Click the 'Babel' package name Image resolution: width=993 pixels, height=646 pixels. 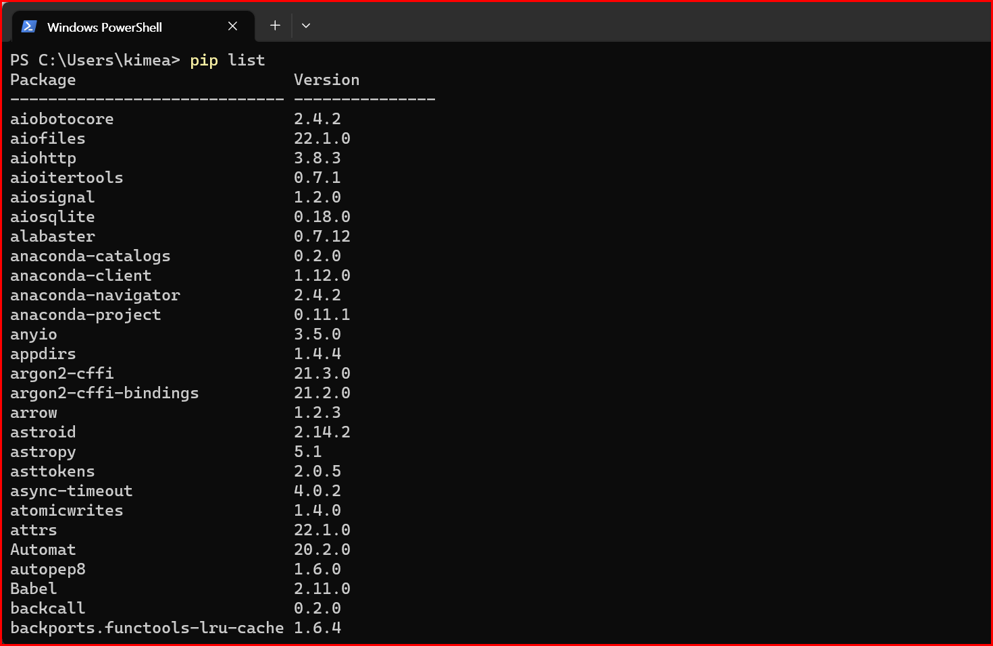coord(33,589)
